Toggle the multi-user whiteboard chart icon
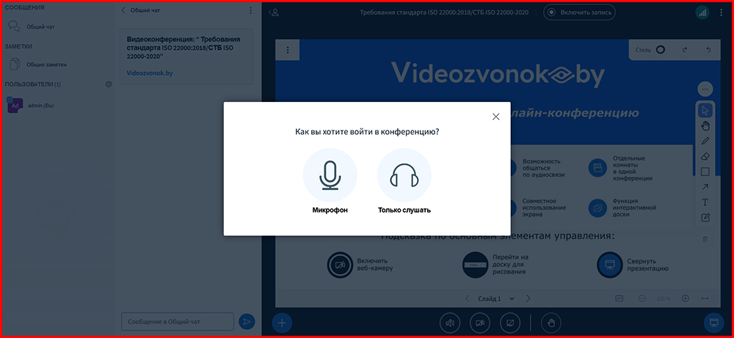Image resolution: width=734 pixels, height=338 pixels. click(619, 298)
